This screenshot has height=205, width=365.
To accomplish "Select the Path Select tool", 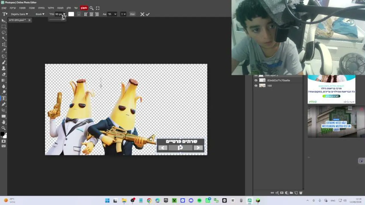I will (x=3, y=110).
